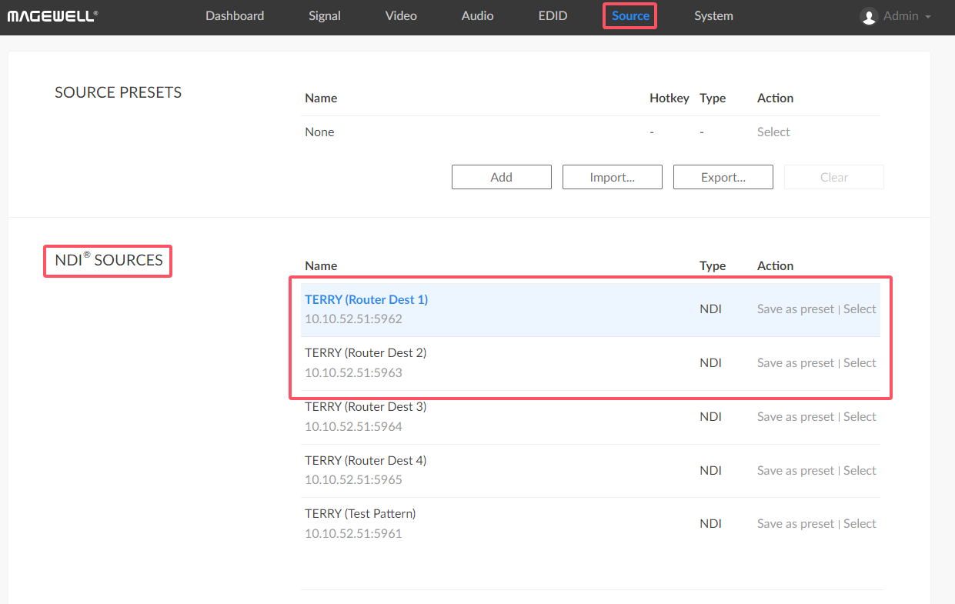The width and height of the screenshot is (955, 604).
Task: Select the Test Pattern NDI source
Action: tap(860, 524)
